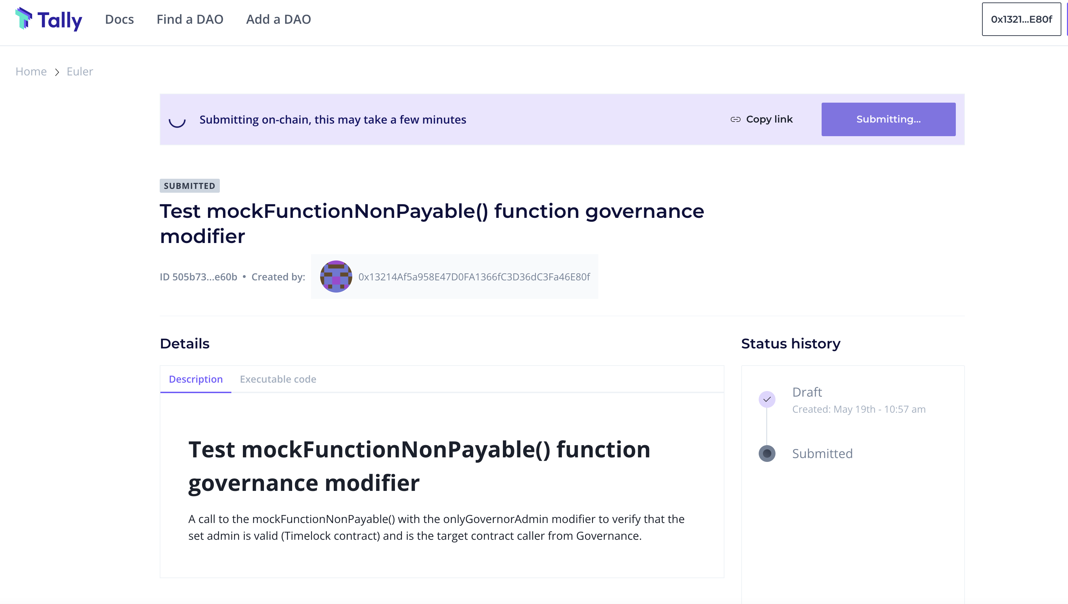
Task: Click the loading spinner icon in banner
Action: (177, 120)
